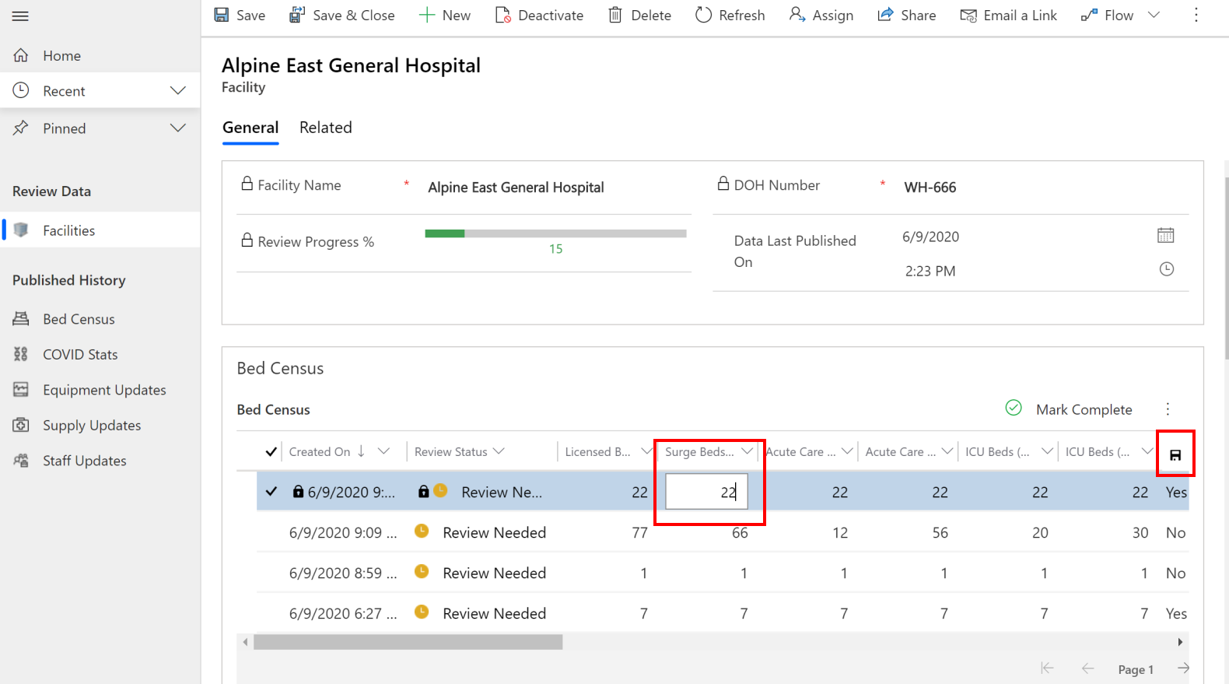This screenshot has width=1229, height=684.
Task: Click the Surge Beds input field showing 22
Action: (x=706, y=492)
